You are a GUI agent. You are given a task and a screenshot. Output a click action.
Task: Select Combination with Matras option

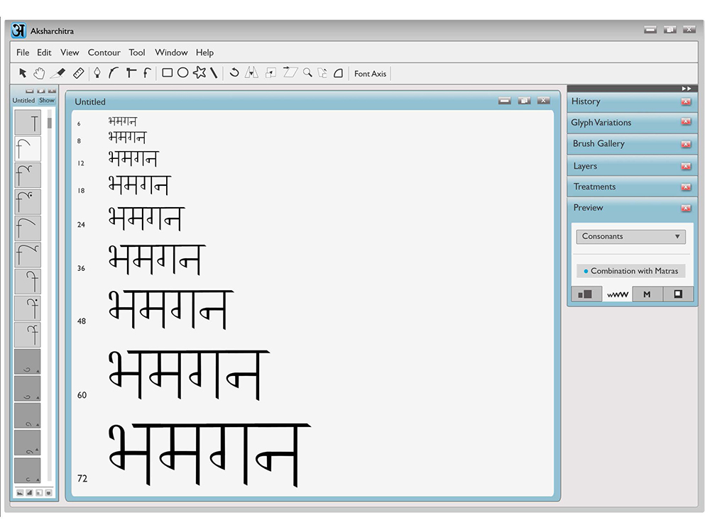[x=630, y=271]
